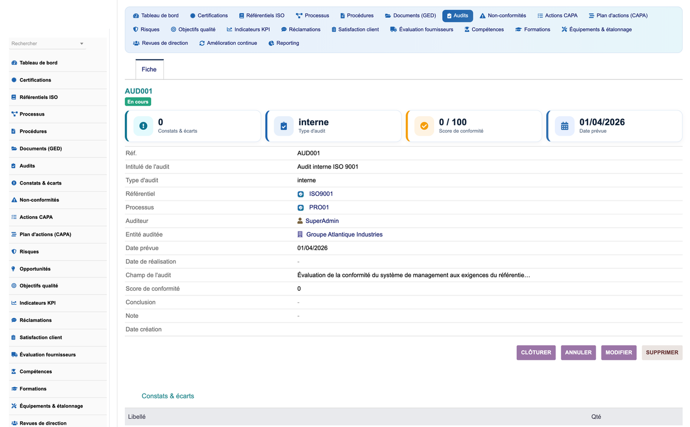Click the Référentiels ISO book icon in sidebar

click(14, 97)
